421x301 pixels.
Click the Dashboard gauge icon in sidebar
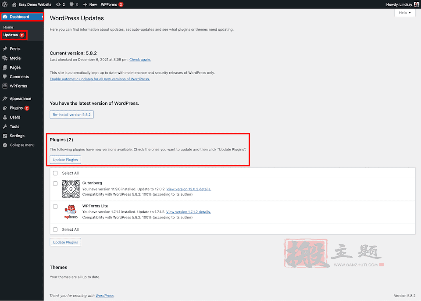pos(5,17)
